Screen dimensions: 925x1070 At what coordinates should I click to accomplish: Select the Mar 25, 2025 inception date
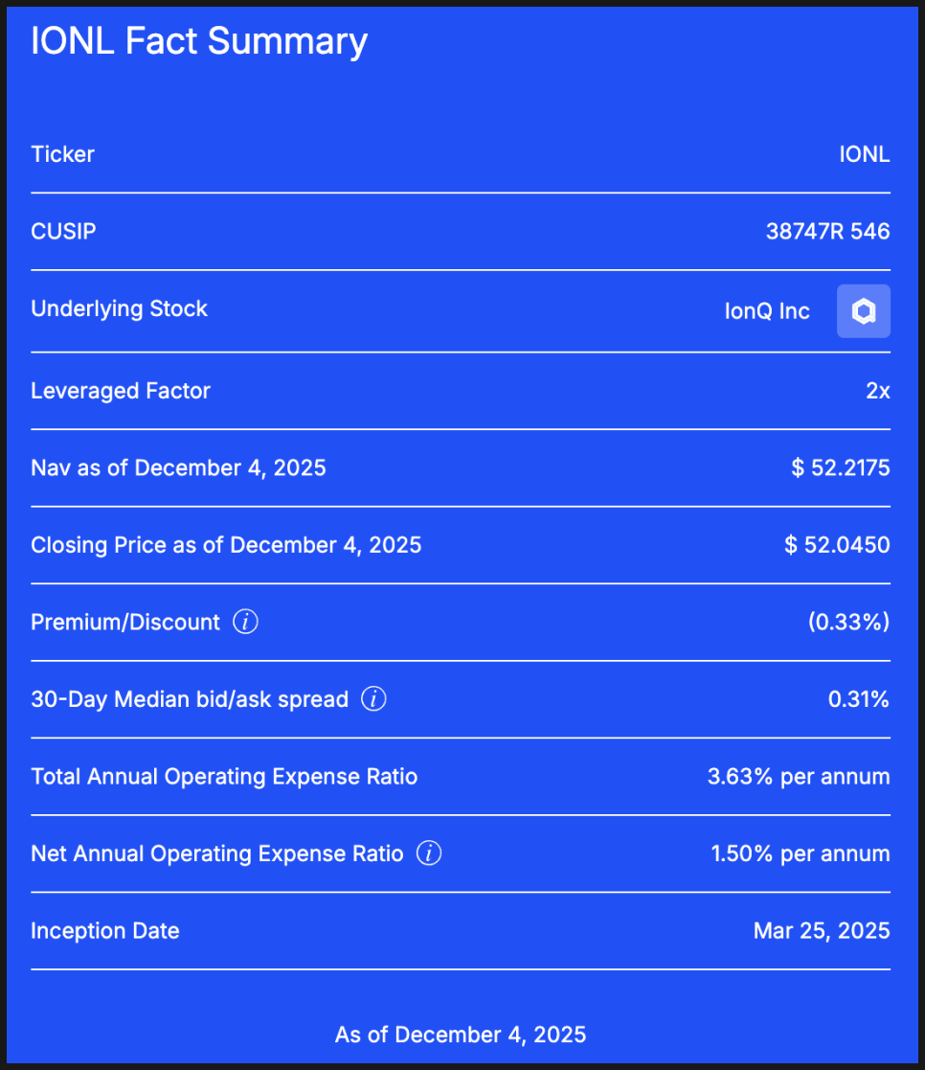click(822, 931)
